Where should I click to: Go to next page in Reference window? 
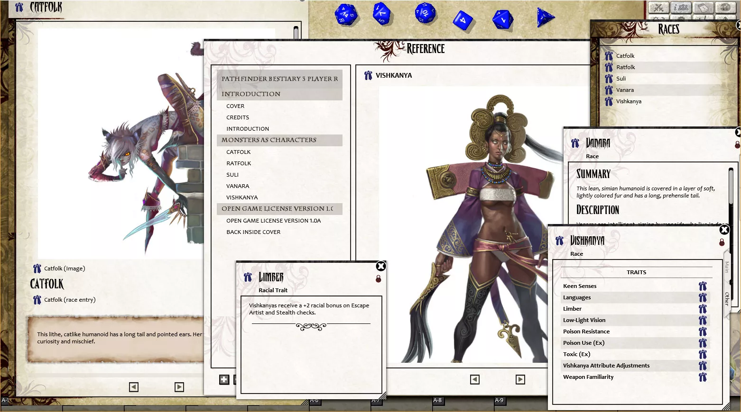pos(520,379)
